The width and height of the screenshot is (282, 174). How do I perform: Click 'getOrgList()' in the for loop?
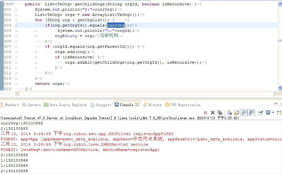click(93, 20)
